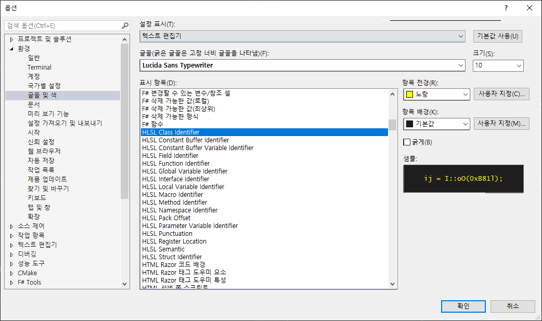Select the 키보드 tree item
Screen dimensions: 542x321
37,198
